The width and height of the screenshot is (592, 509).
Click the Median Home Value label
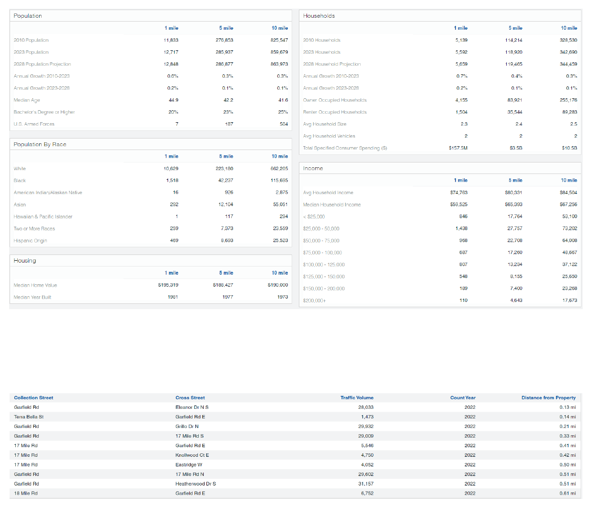pyautogui.click(x=35, y=285)
